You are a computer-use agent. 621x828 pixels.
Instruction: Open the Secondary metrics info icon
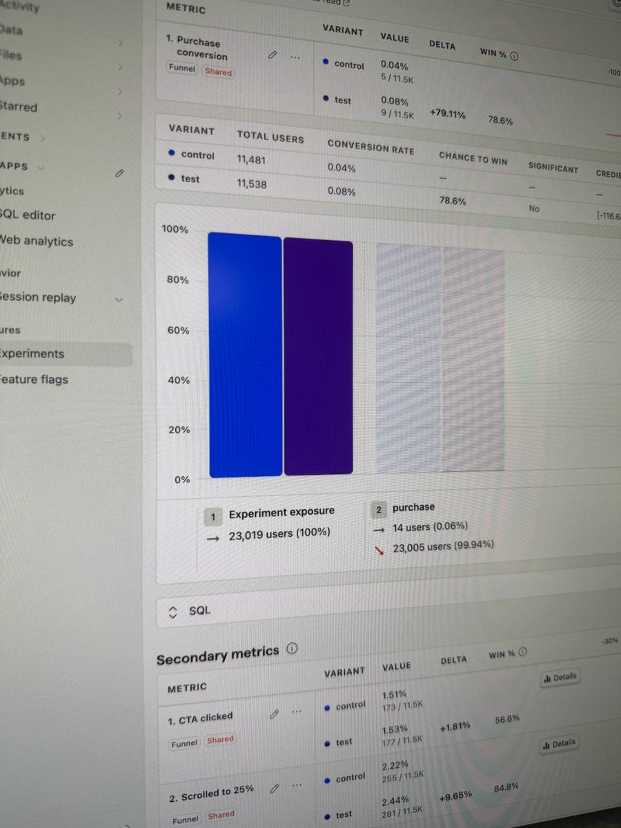pos(291,649)
